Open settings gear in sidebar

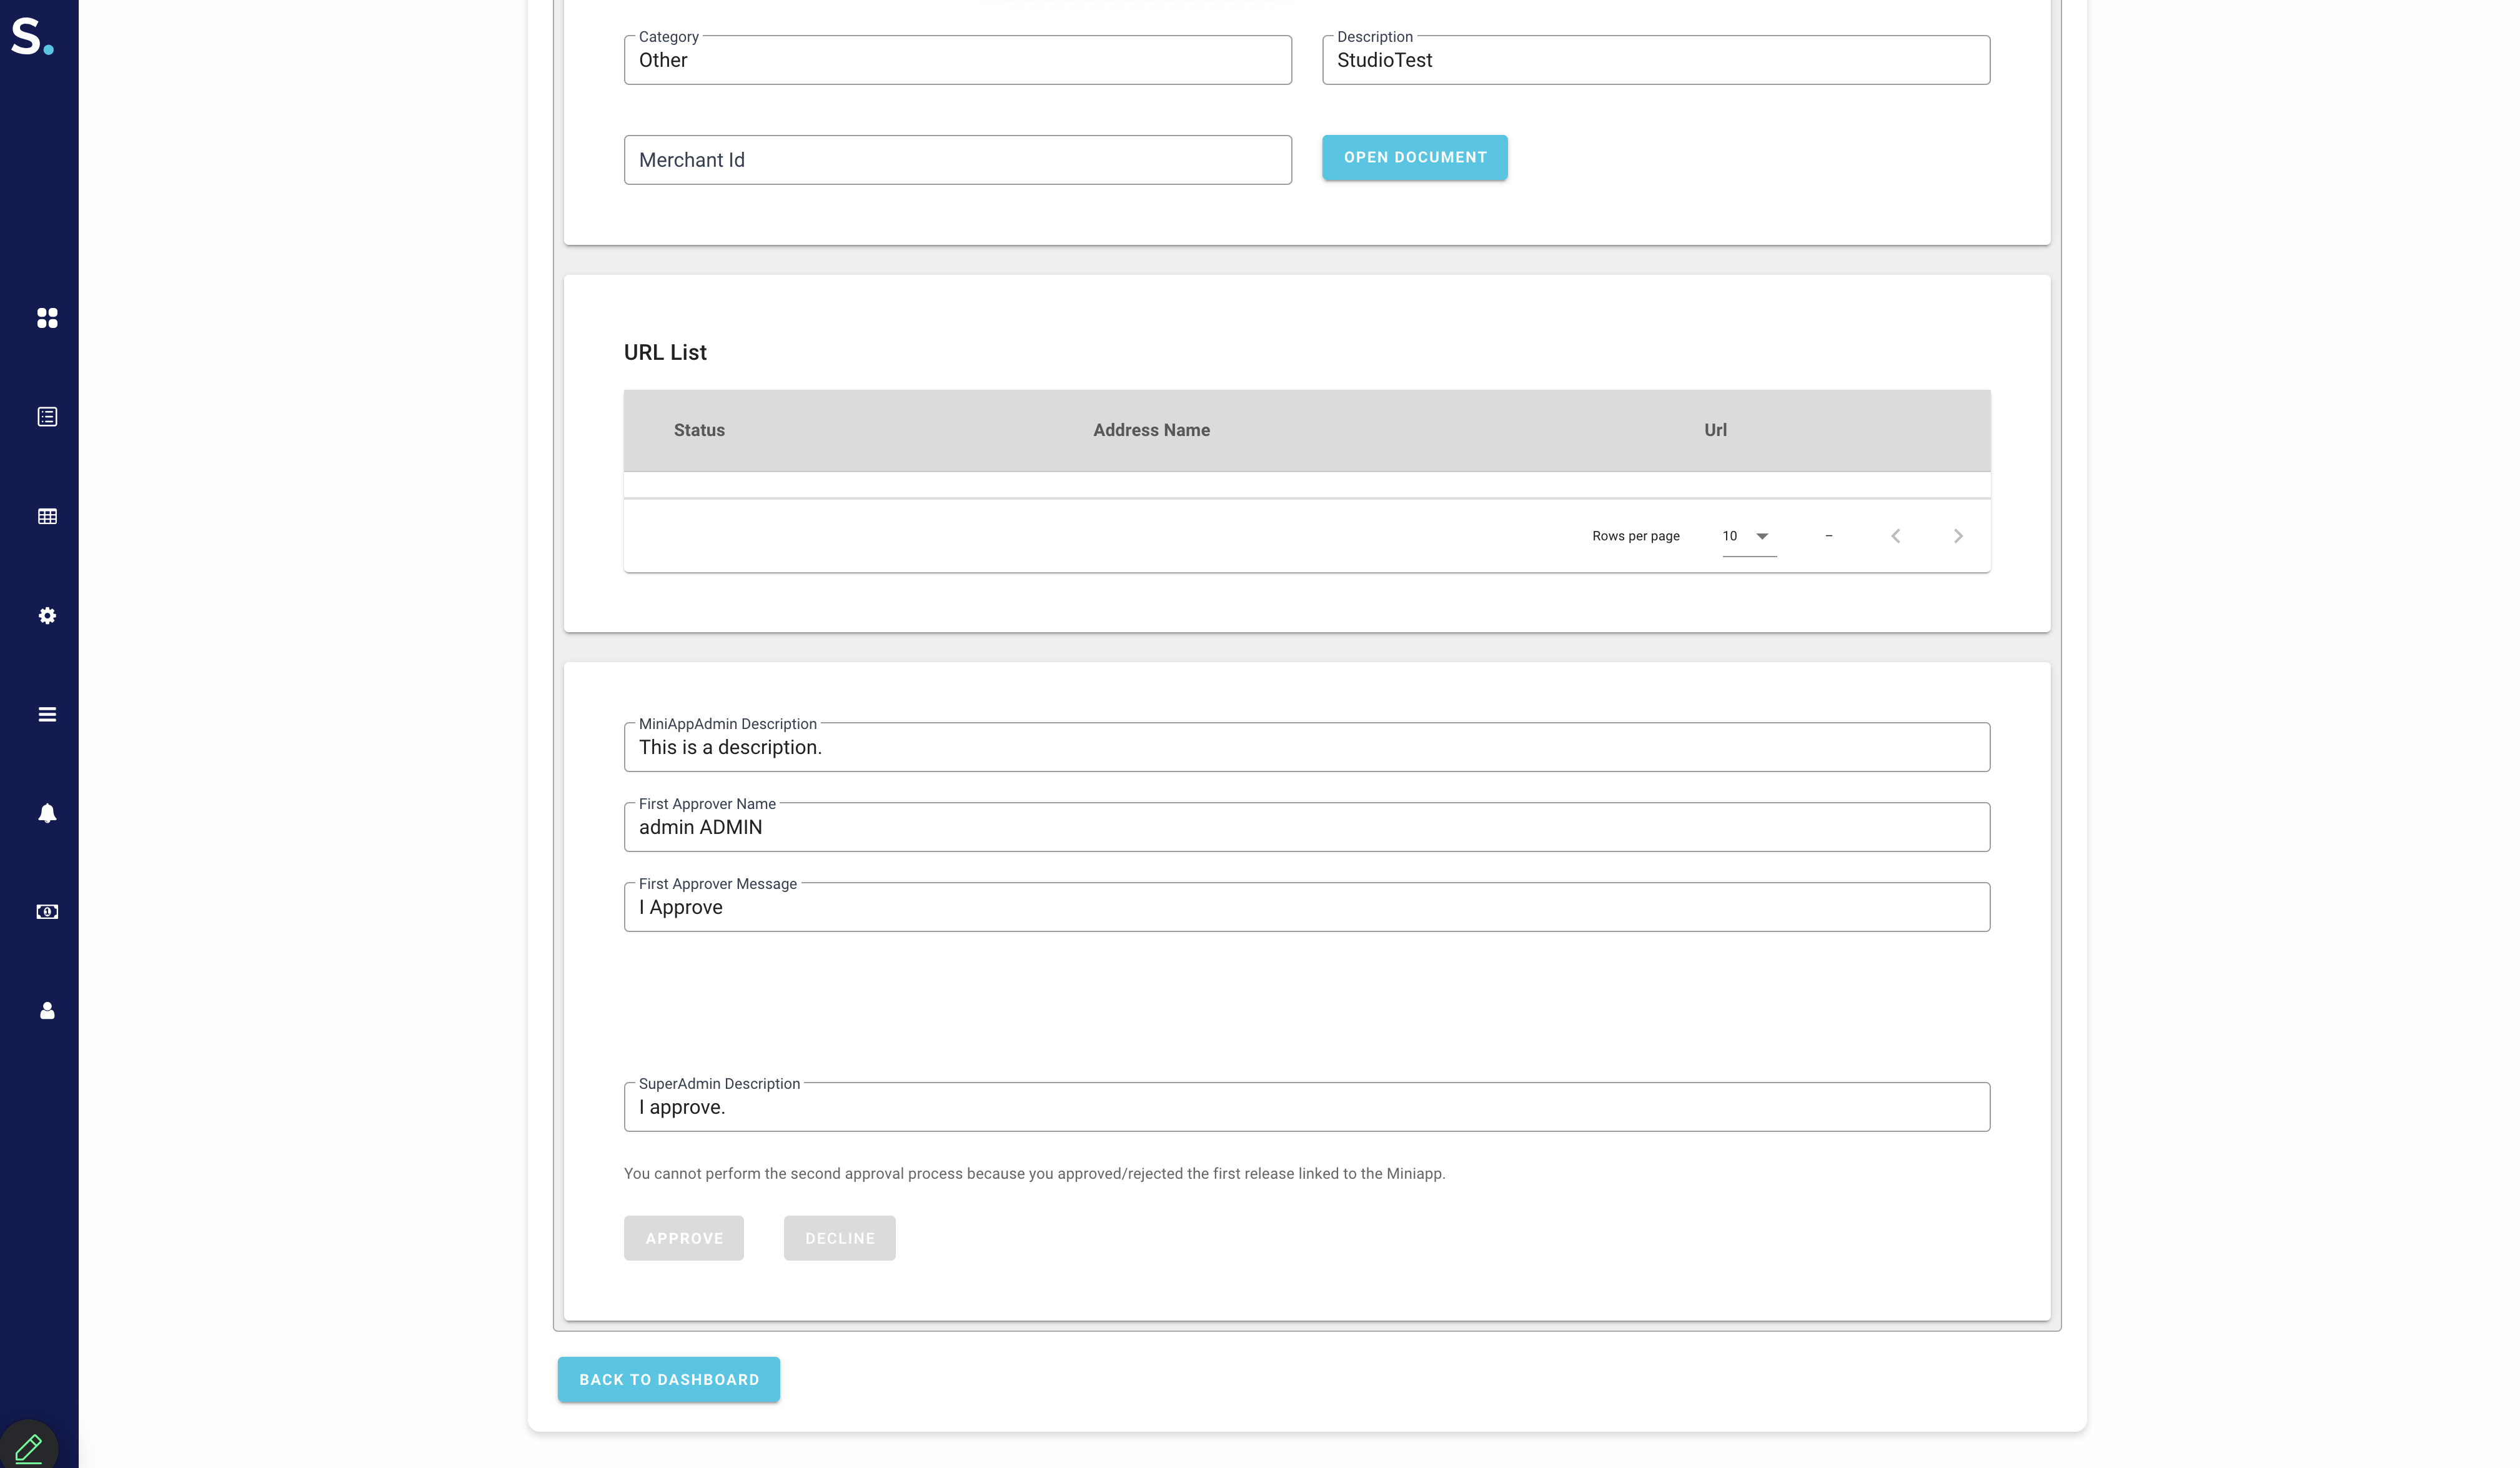(47, 616)
